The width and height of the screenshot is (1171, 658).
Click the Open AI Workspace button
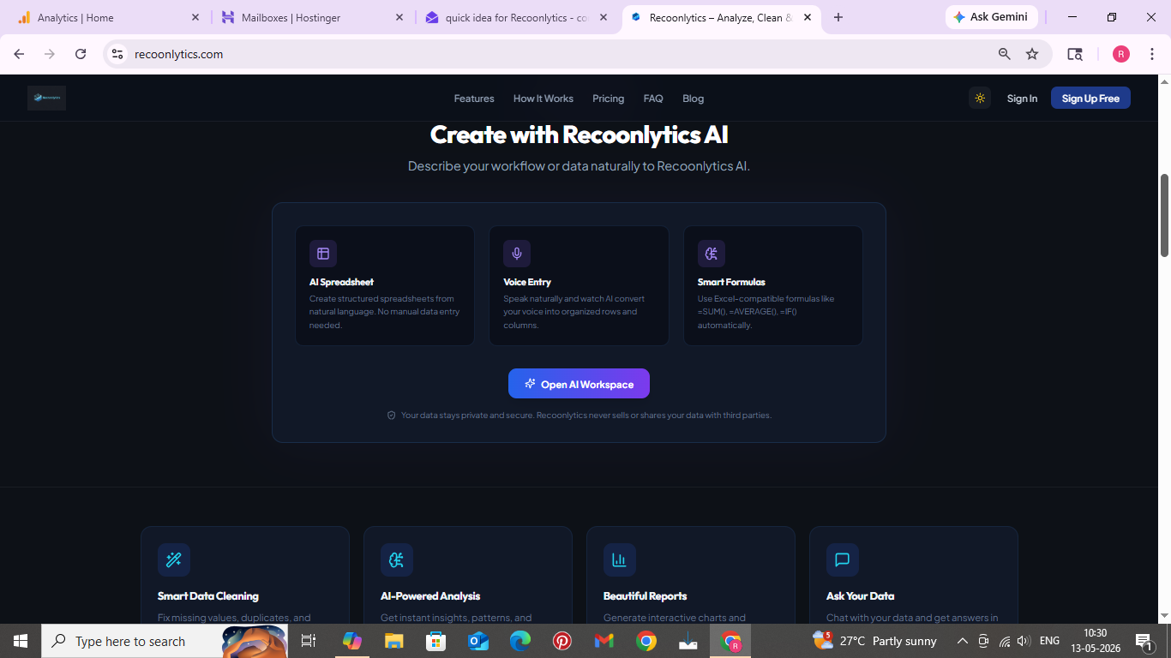click(579, 384)
